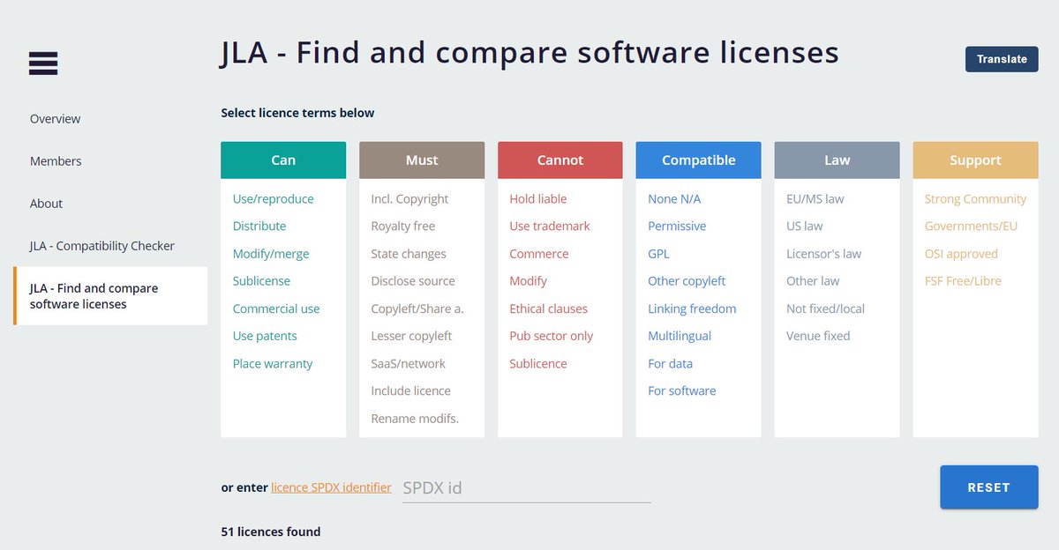Viewport: 1059px width, 550px height.
Task: Toggle the Incl. Copyright term
Action: [409, 199]
